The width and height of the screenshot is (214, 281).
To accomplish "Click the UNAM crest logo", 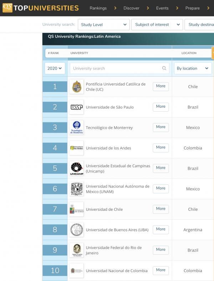I will pos(77,189).
